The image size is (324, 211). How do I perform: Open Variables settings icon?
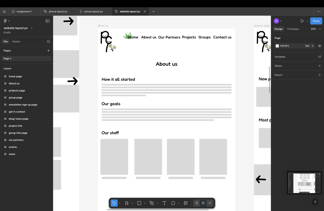tap(319, 57)
